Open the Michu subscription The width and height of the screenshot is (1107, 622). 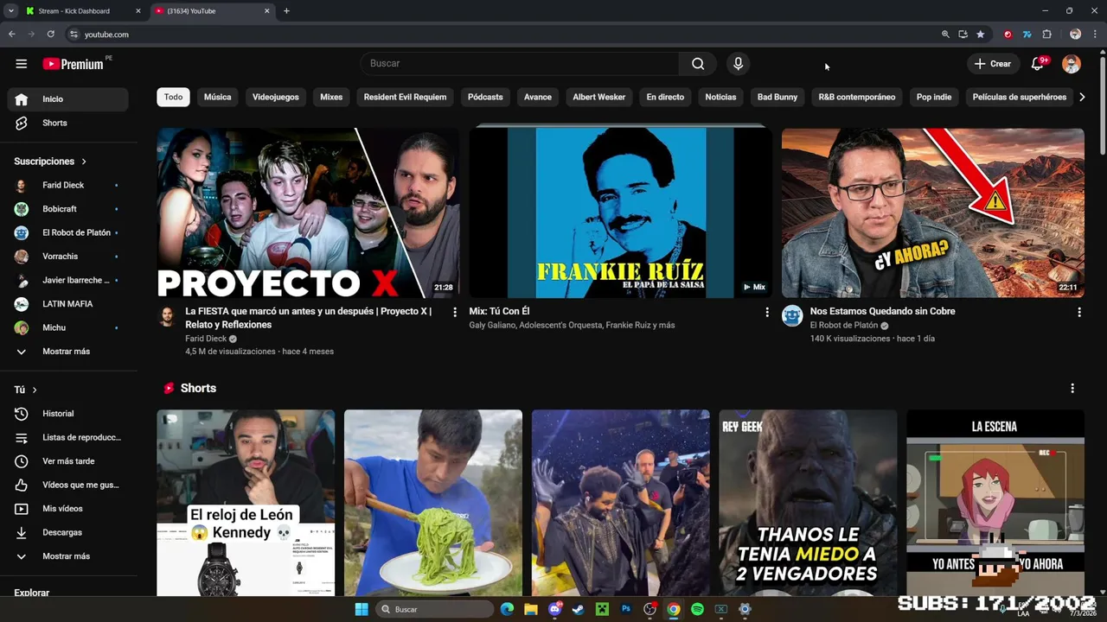[x=68, y=328]
